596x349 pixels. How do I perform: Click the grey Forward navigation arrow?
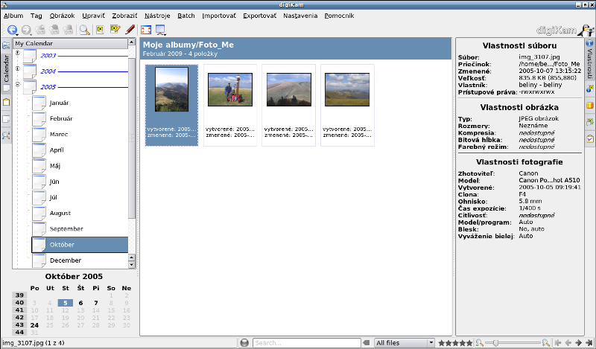click(x=26, y=30)
